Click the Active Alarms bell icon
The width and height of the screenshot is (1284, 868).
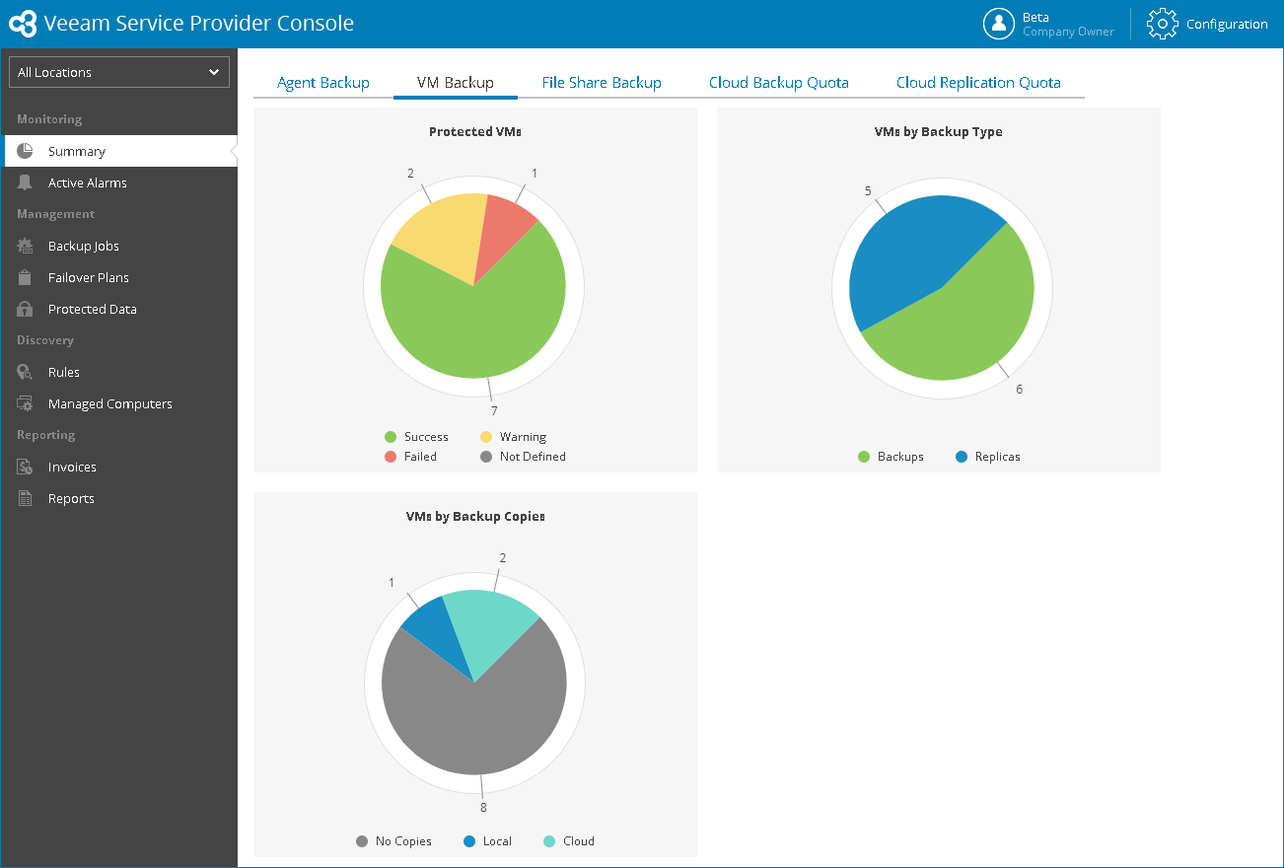pyautogui.click(x=26, y=182)
